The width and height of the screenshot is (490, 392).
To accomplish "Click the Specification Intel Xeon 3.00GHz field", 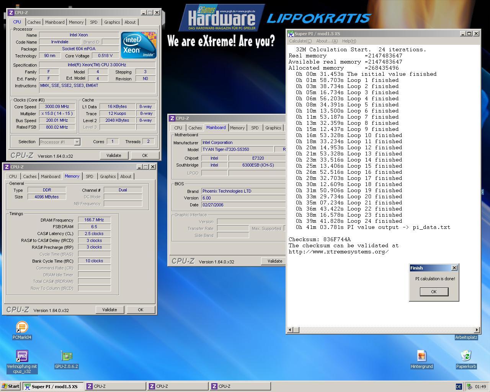I will click(97, 65).
